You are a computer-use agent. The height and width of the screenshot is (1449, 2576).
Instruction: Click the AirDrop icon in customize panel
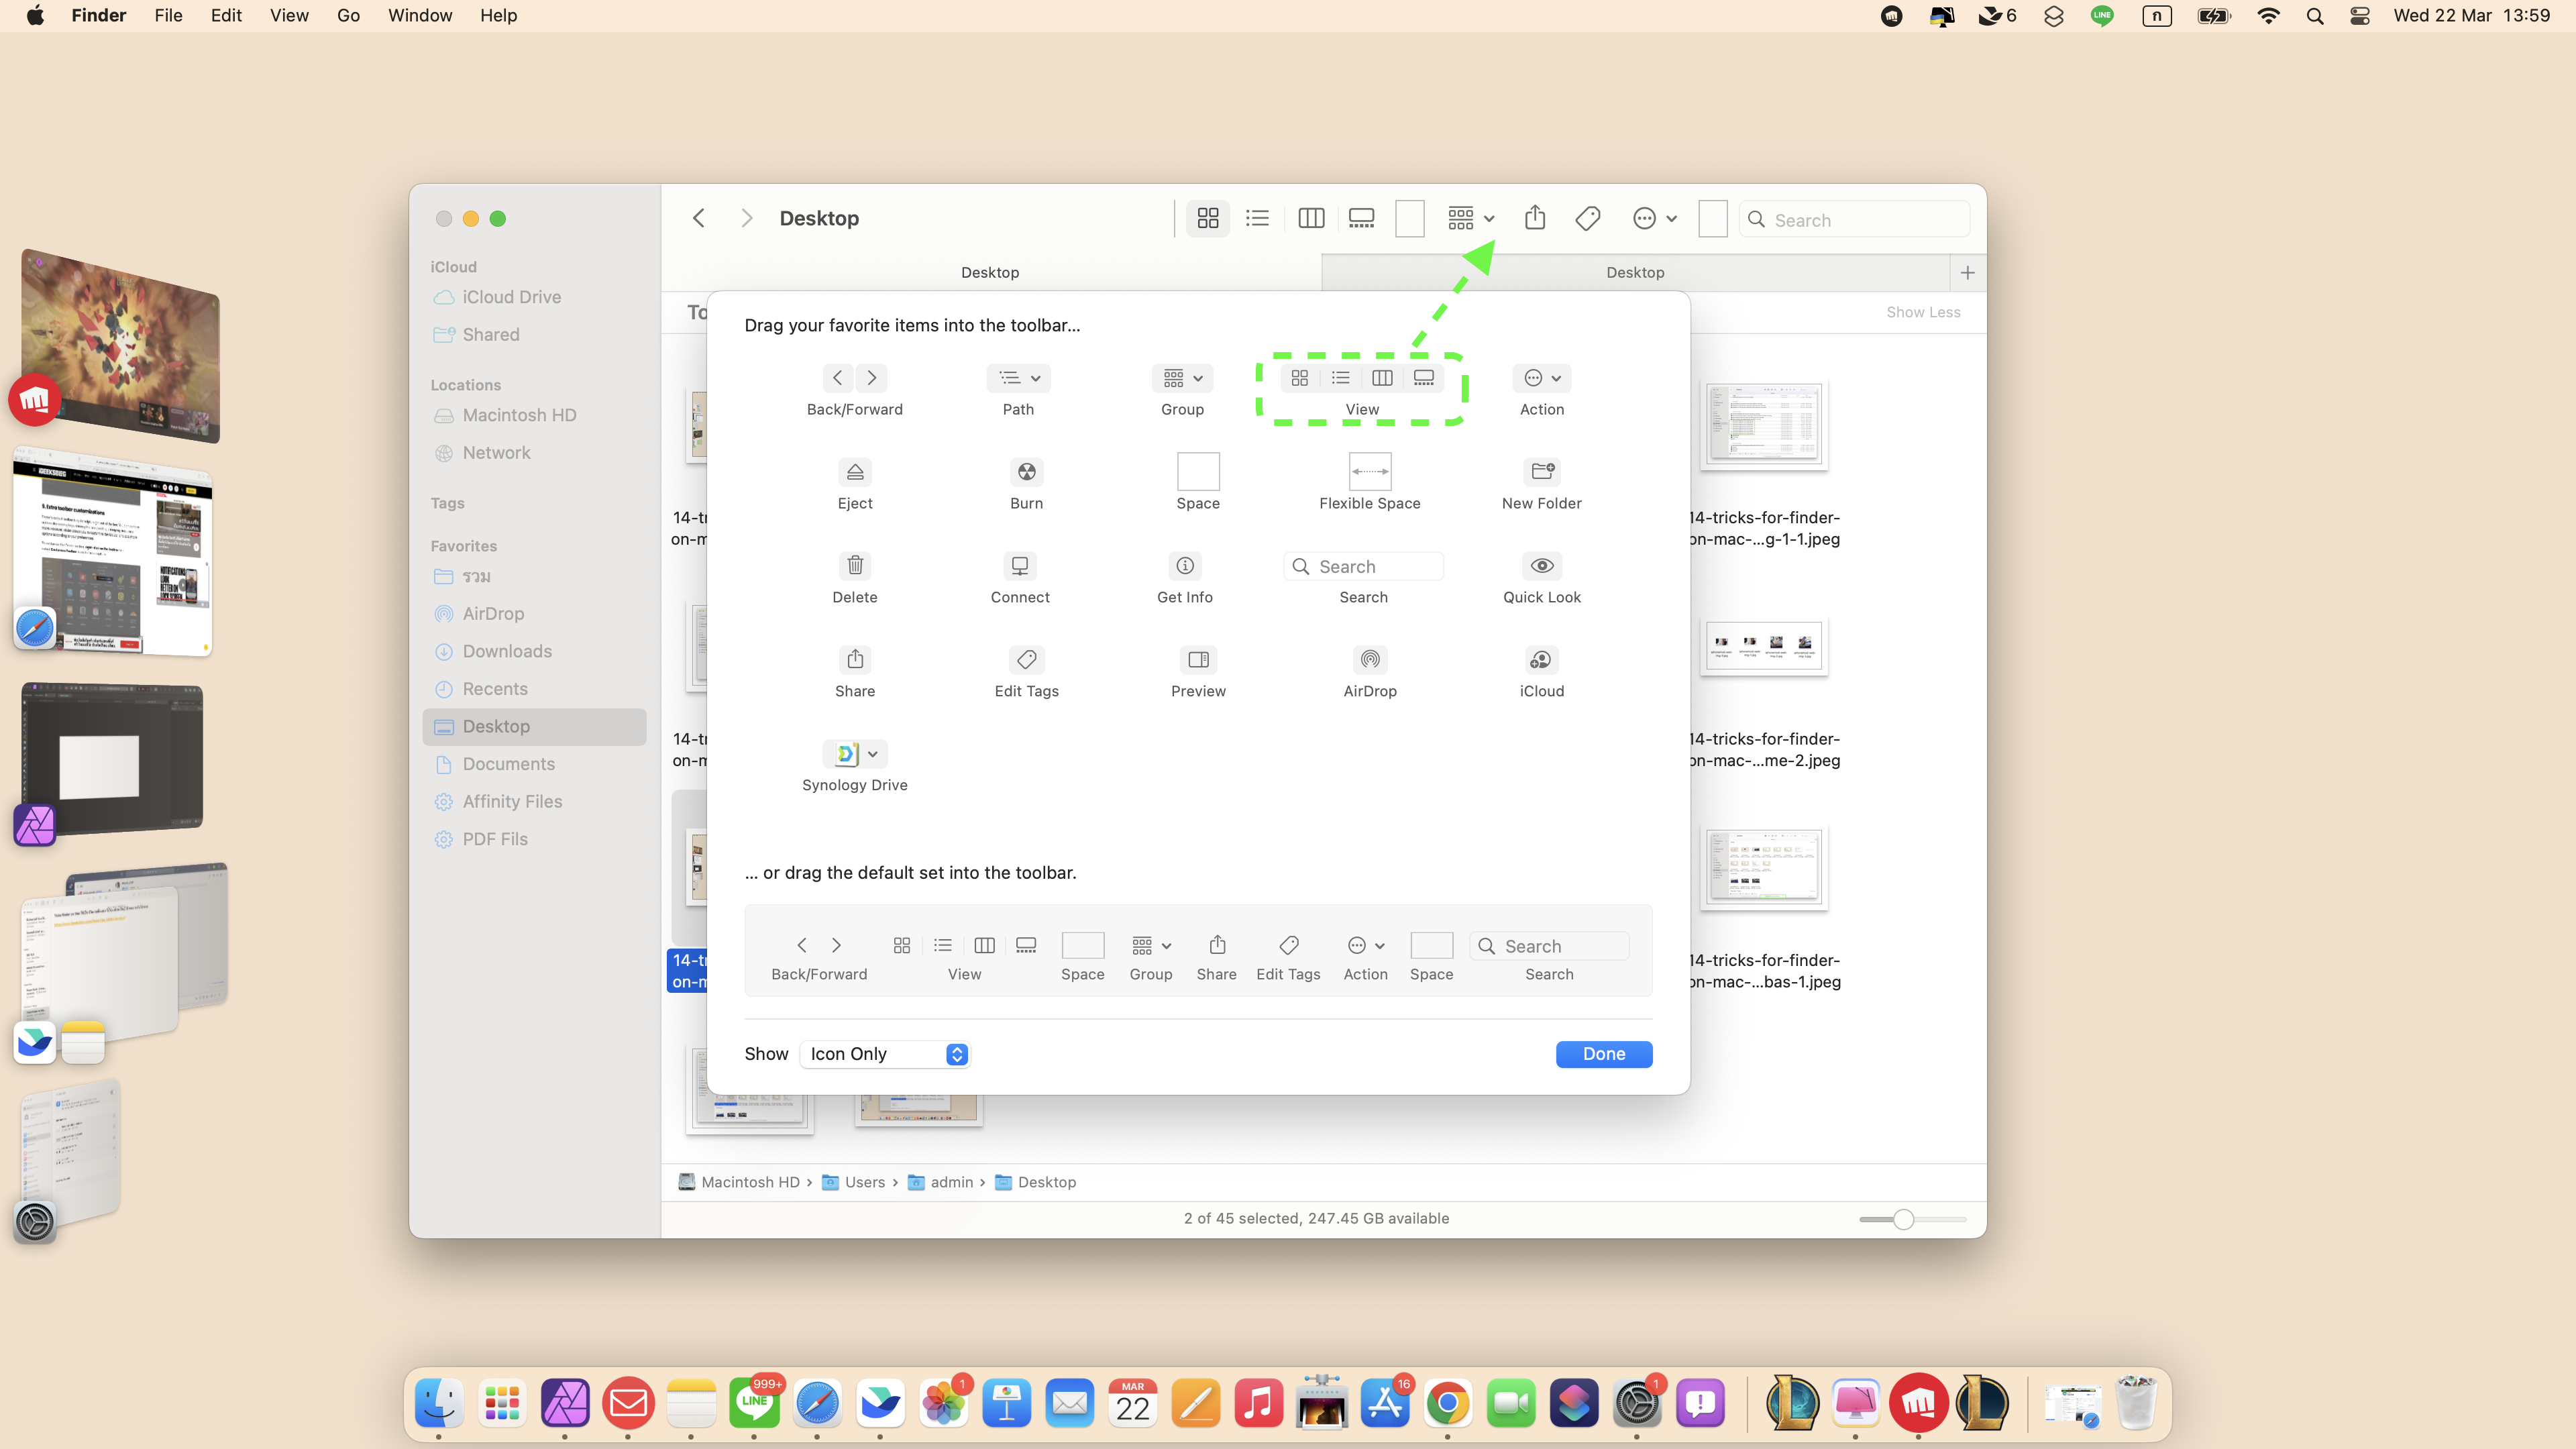coord(1369,660)
